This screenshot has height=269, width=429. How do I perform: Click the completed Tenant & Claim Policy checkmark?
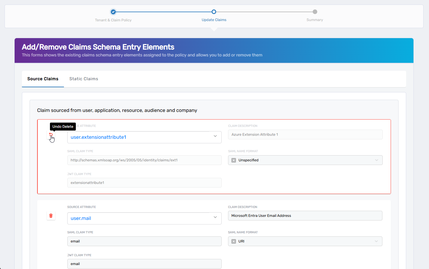(113, 12)
